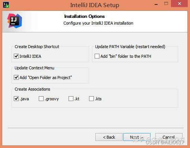This screenshot has height=148, width=190.
Task: Close the IntelliJ IDEA Setup window
Action: pos(179,4)
